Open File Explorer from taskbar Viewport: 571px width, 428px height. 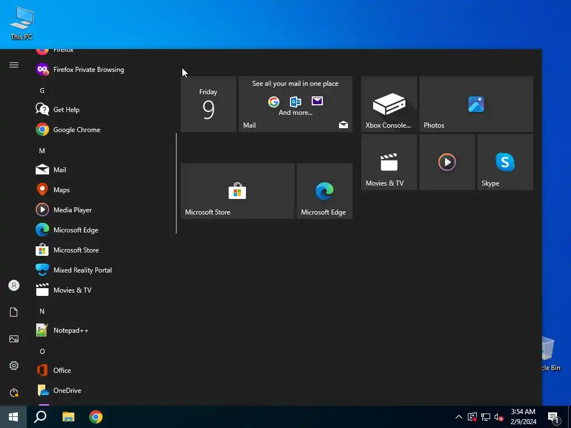pyautogui.click(x=68, y=417)
